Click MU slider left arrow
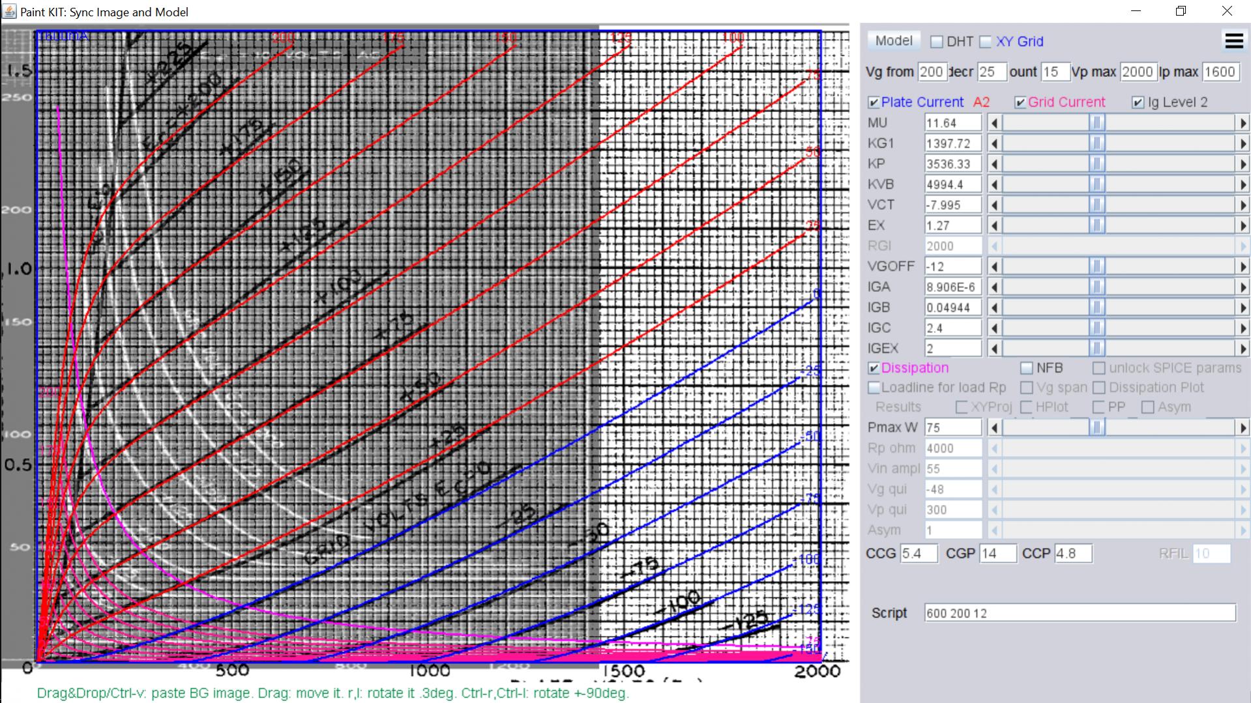The width and height of the screenshot is (1251, 703). click(994, 122)
